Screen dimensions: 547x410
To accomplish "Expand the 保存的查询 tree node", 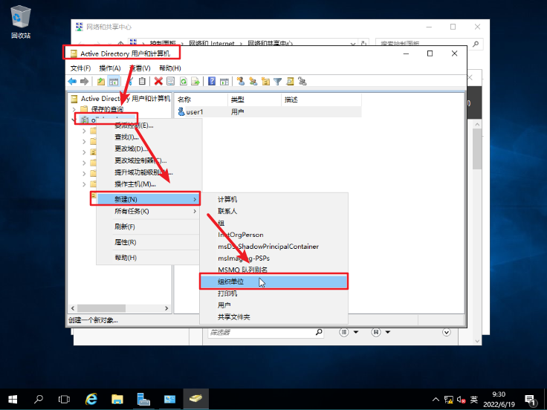I will 74,109.
